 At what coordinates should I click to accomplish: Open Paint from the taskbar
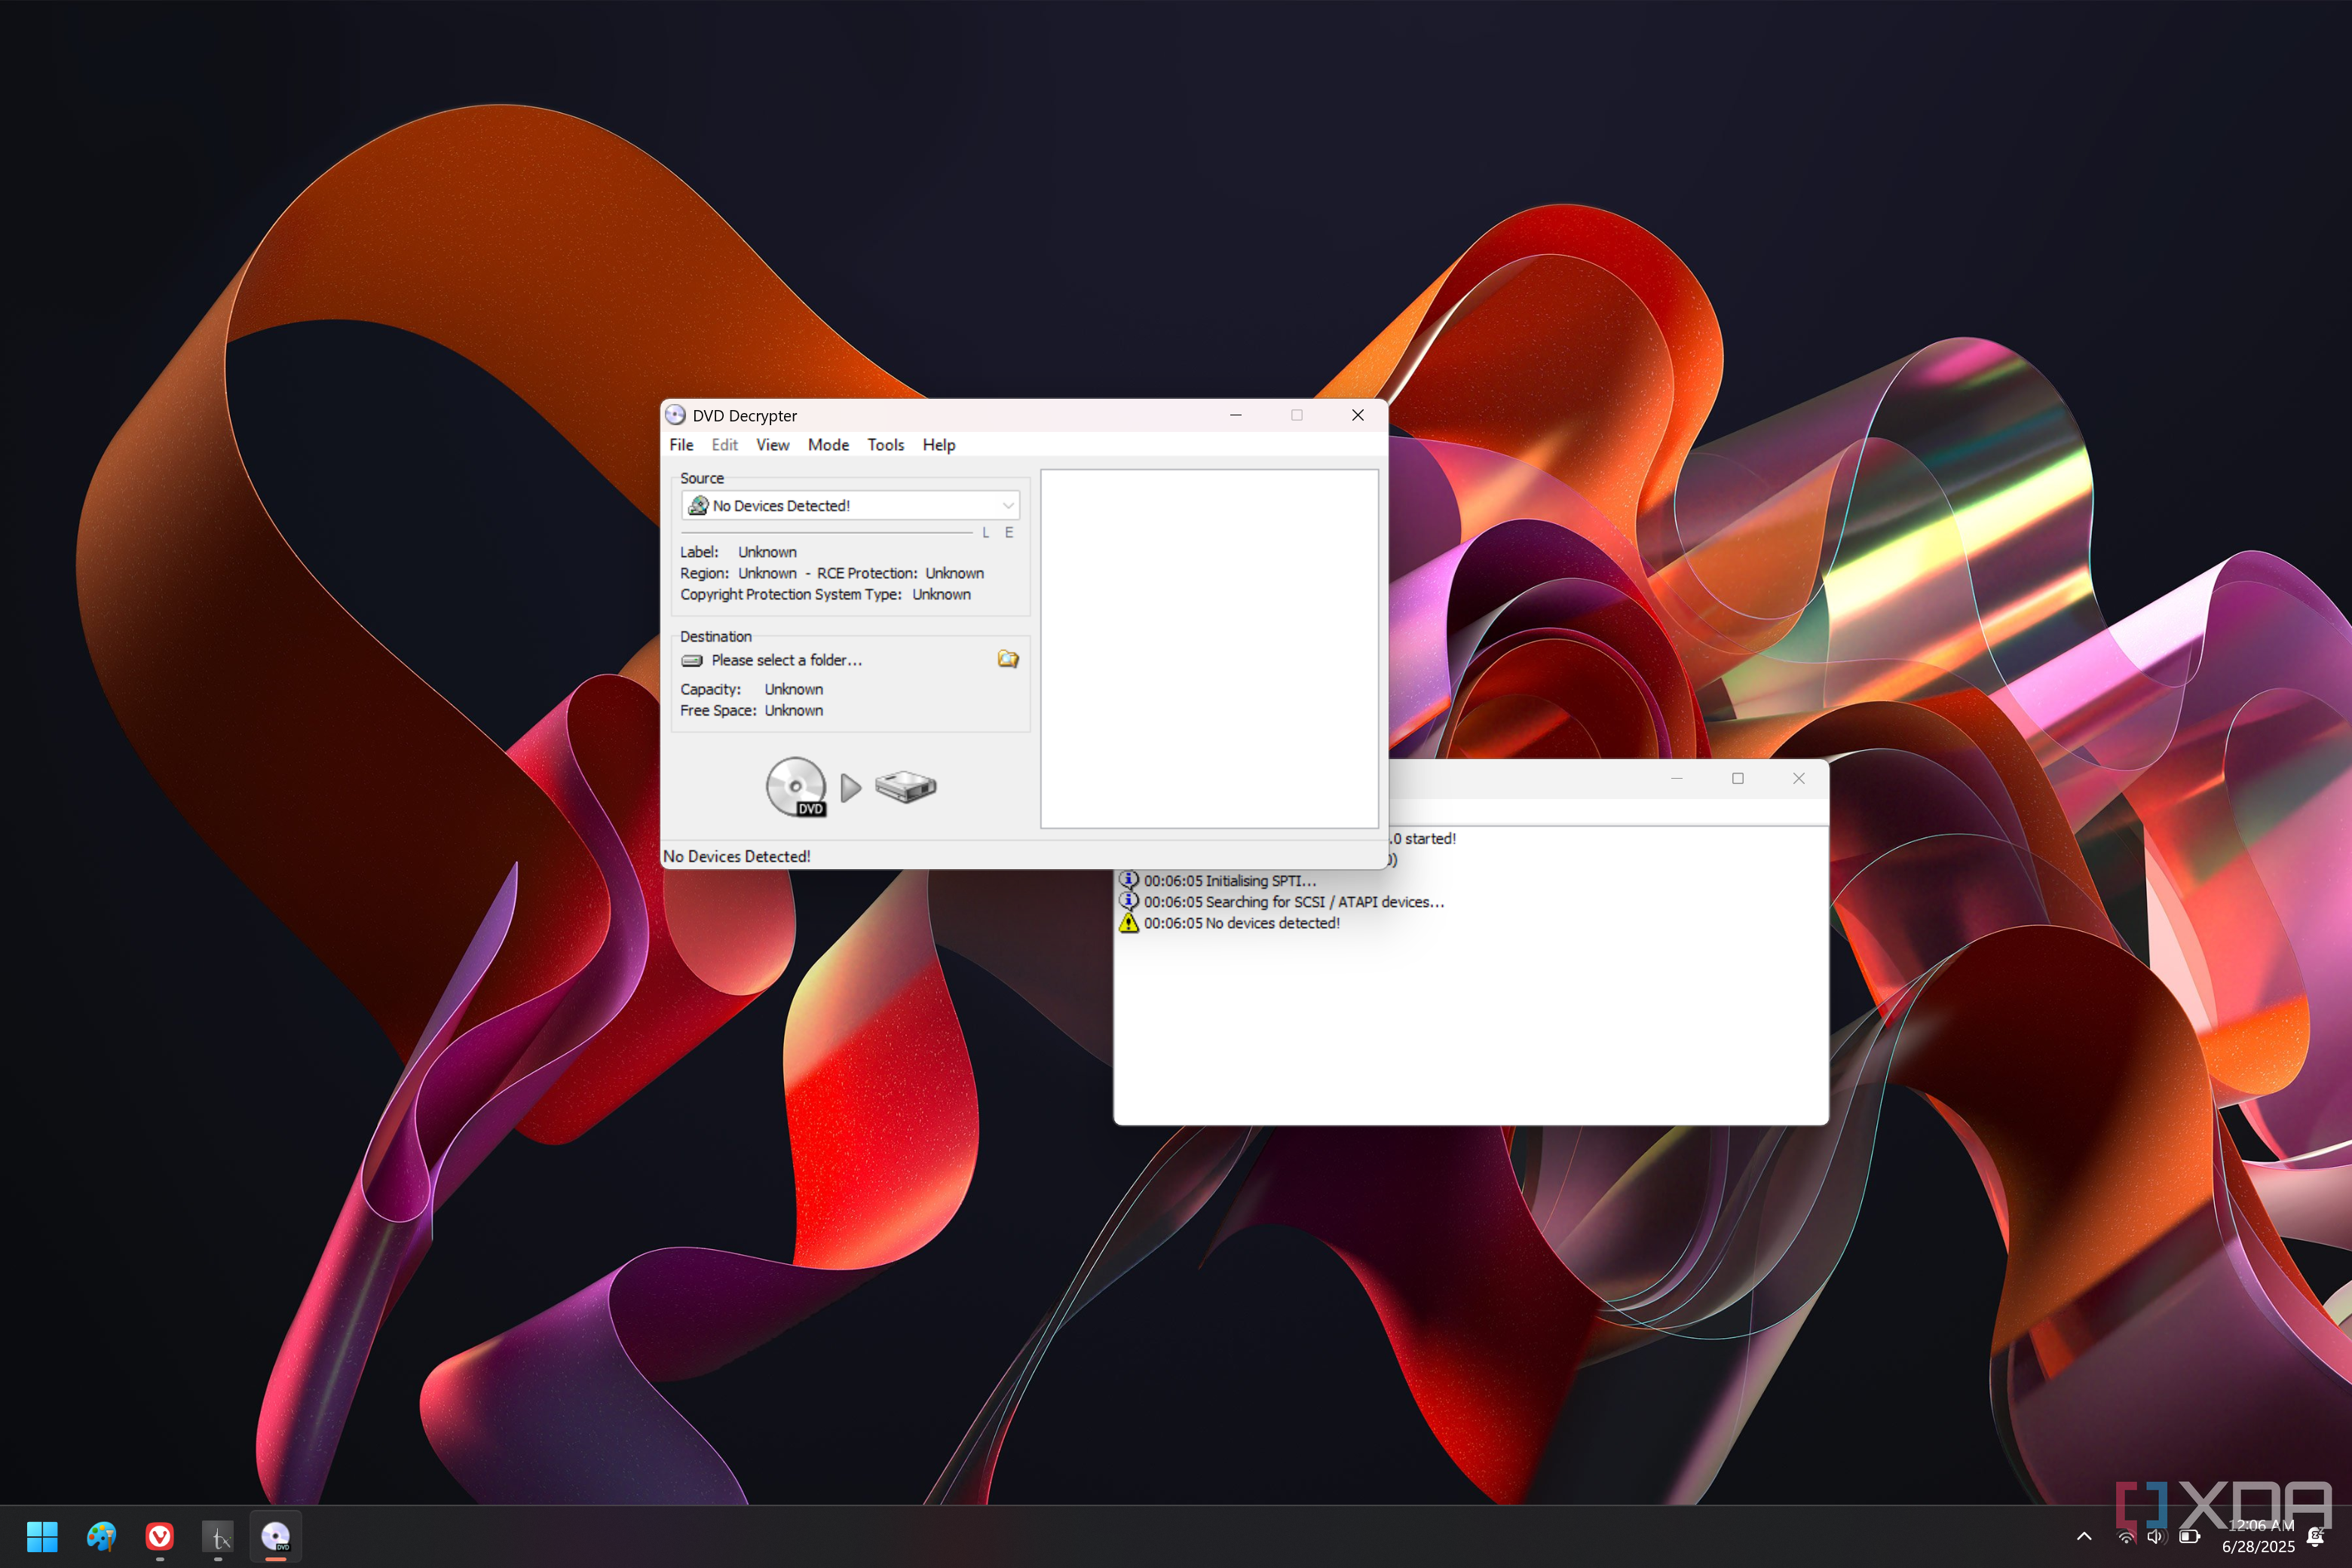[101, 1536]
